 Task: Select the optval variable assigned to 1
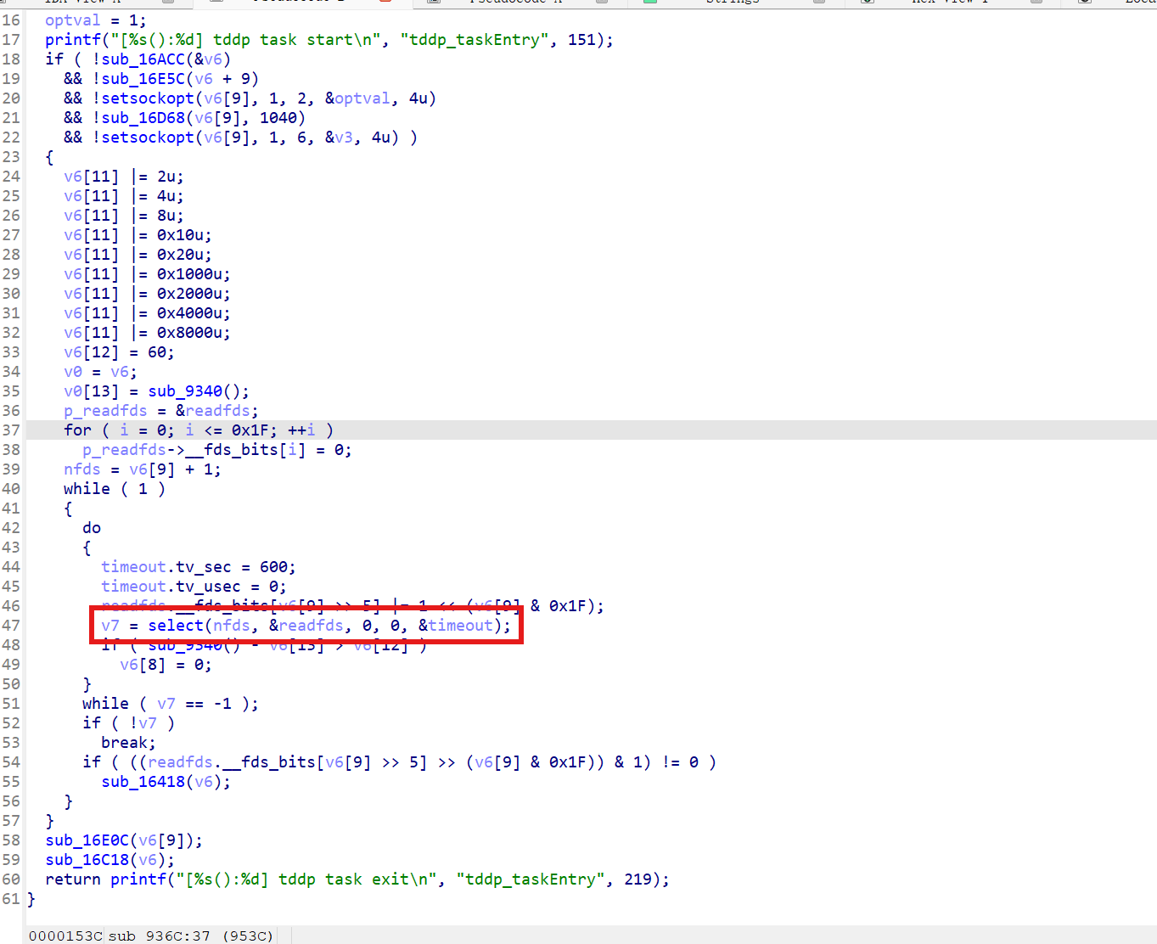tap(72, 20)
